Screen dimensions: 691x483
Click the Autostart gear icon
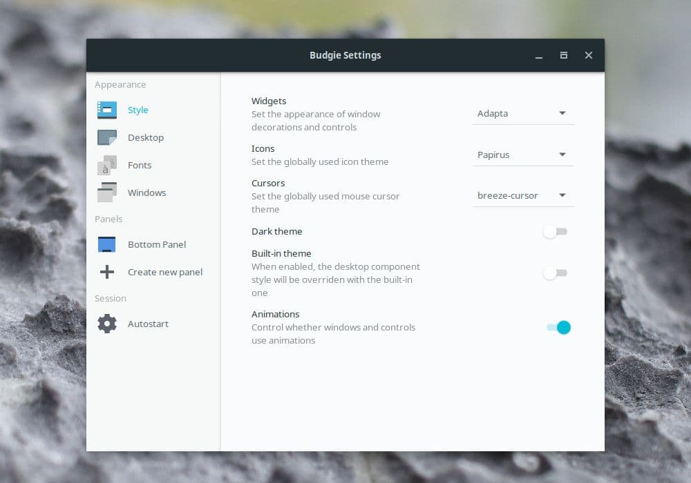click(x=107, y=324)
